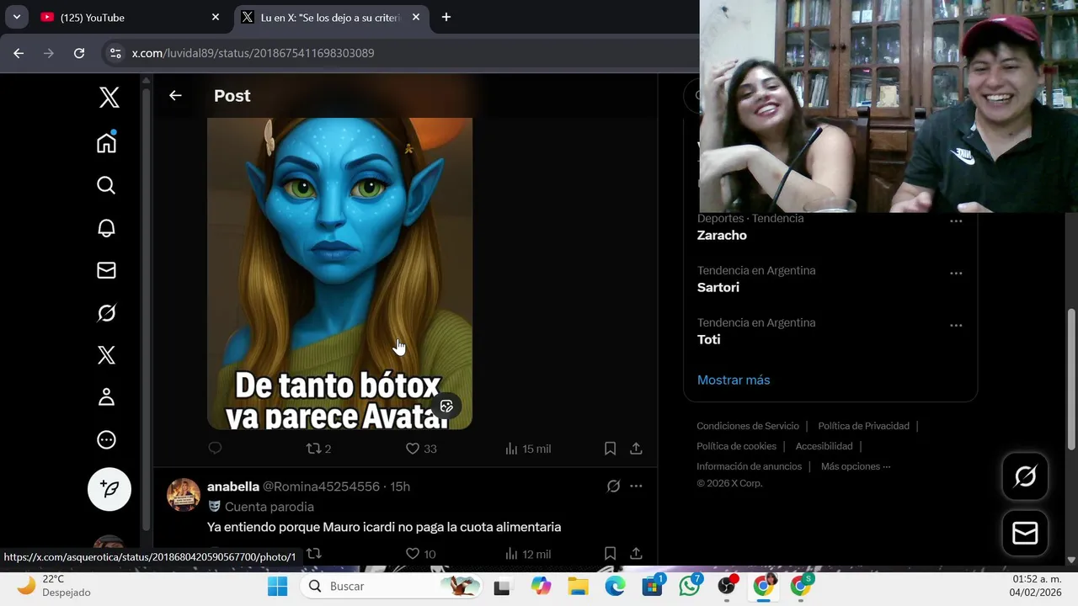Open more options for Zaracho trend
1078x606 pixels.
[956, 221]
